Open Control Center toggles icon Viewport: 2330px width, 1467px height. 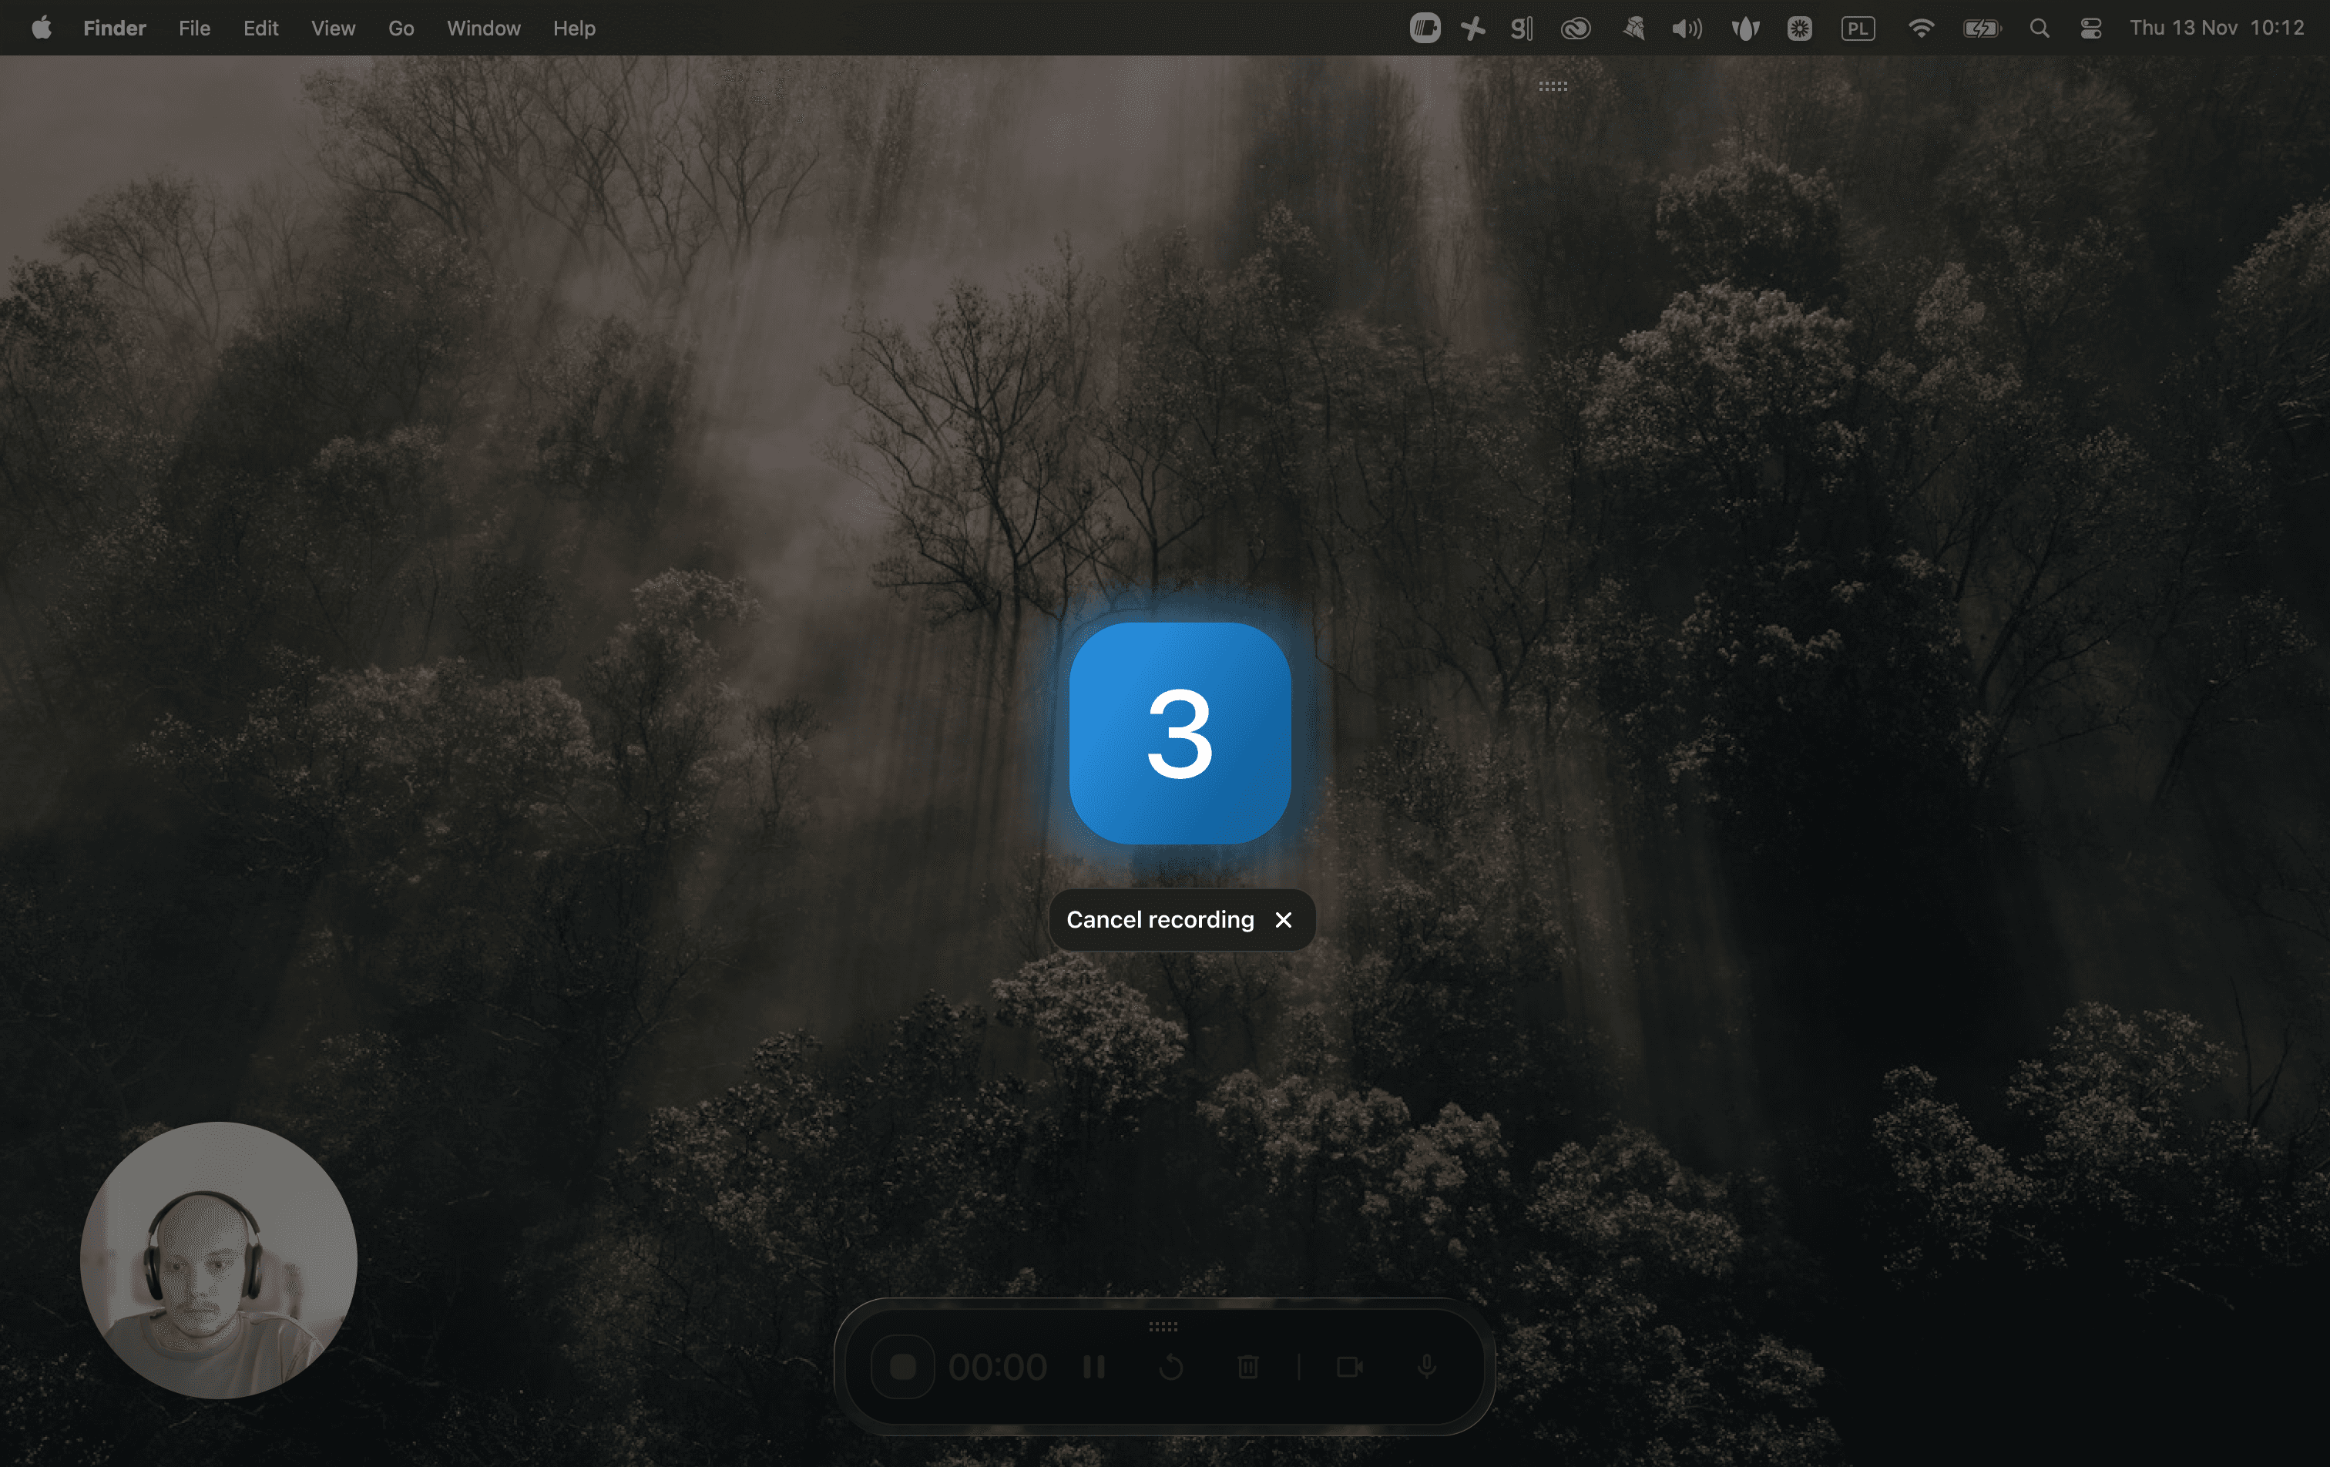pos(2091,28)
